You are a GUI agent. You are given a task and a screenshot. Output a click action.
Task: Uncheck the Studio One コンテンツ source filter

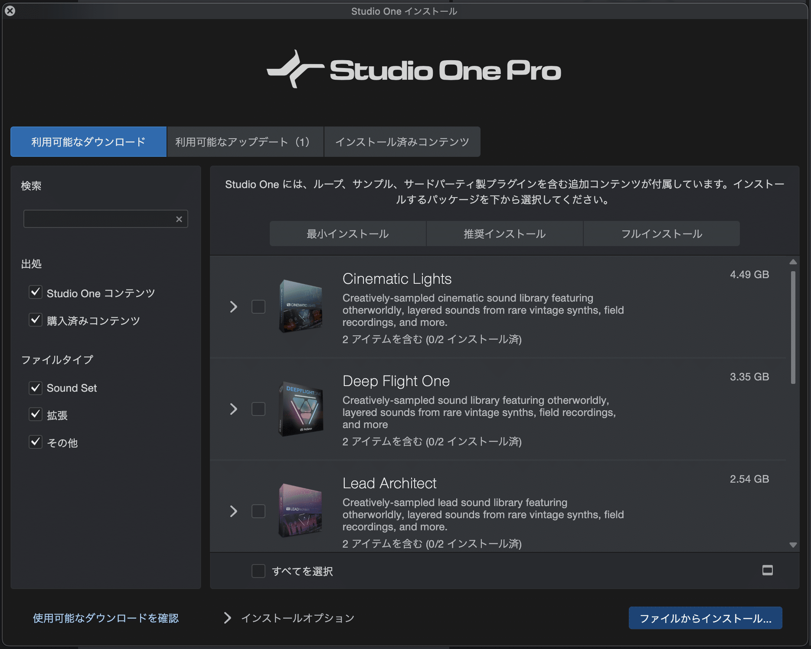click(36, 292)
